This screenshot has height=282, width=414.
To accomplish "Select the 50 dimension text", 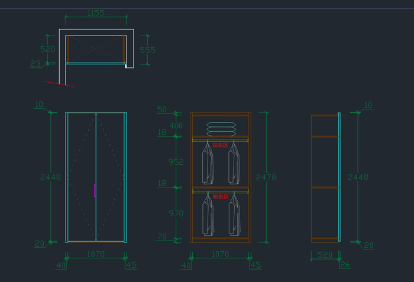I will pos(162,110).
